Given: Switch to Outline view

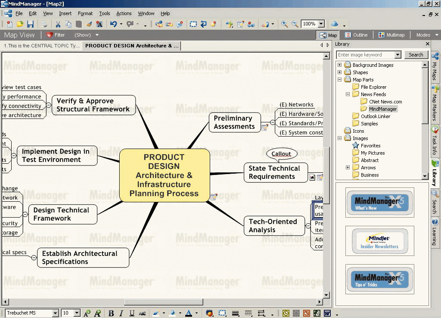Looking at the screenshot, I should click(356, 35).
